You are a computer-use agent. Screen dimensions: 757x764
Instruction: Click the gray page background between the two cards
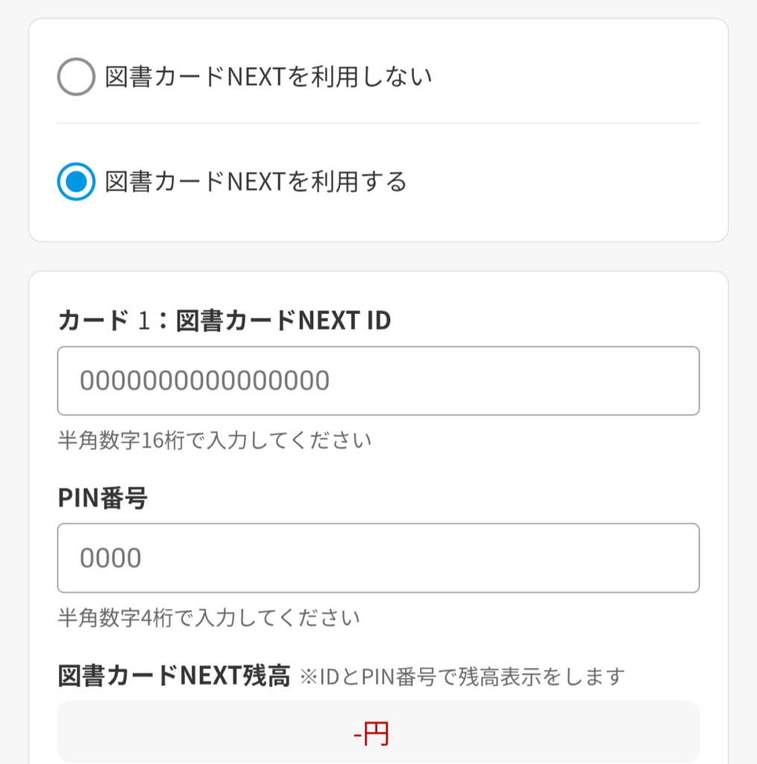point(378,257)
